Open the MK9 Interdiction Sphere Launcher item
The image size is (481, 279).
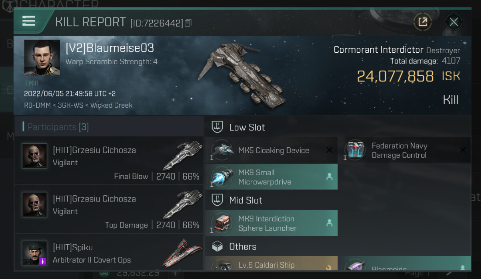(x=271, y=223)
